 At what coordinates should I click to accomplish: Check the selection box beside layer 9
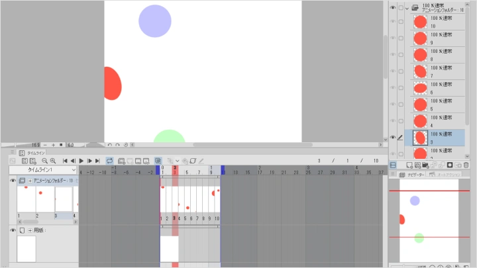pyautogui.click(x=401, y=38)
